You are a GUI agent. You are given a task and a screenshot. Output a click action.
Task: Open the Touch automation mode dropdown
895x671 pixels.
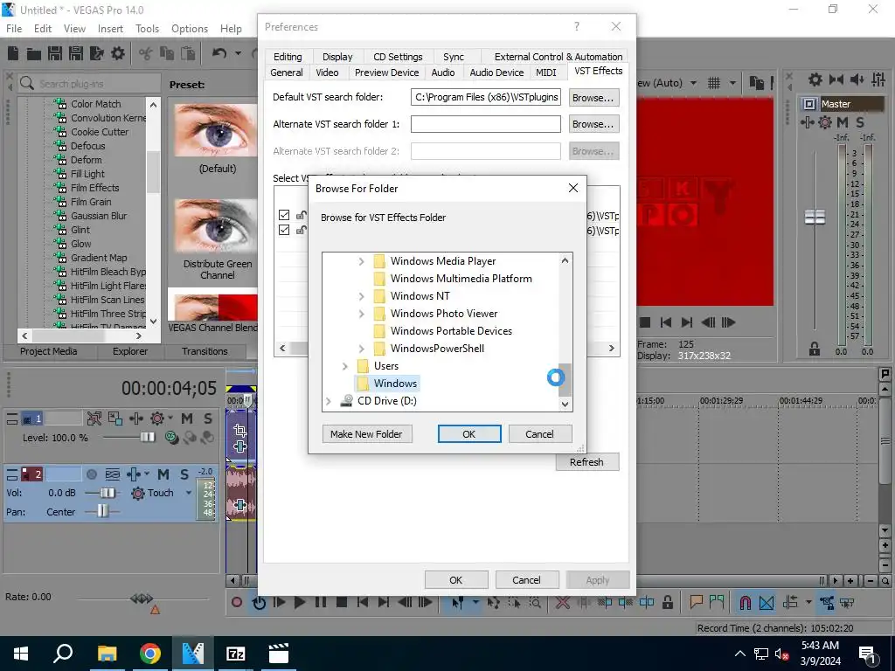(189, 493)
